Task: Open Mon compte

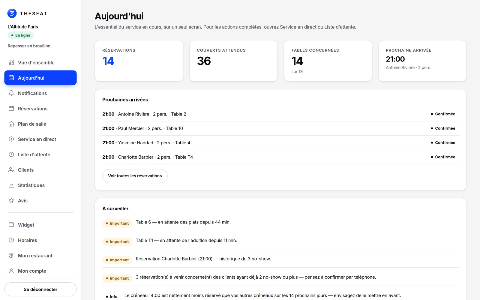Action: 40,271
